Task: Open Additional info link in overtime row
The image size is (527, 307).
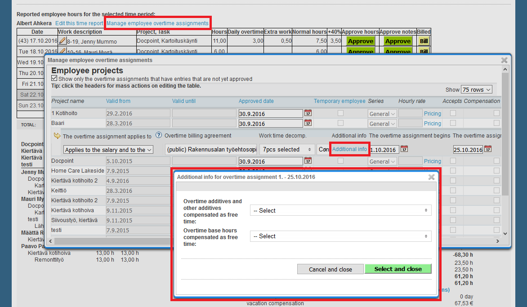Action: point(349,149)
